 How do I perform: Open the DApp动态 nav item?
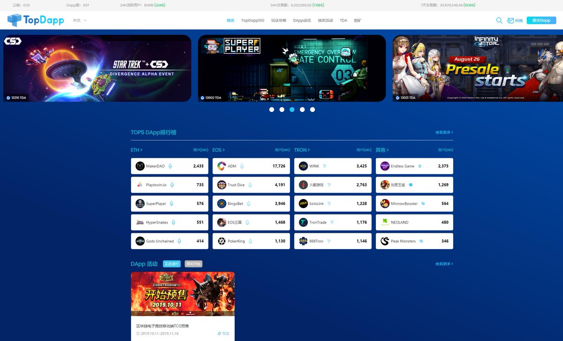pyautogui.click(x=302, y=21)
